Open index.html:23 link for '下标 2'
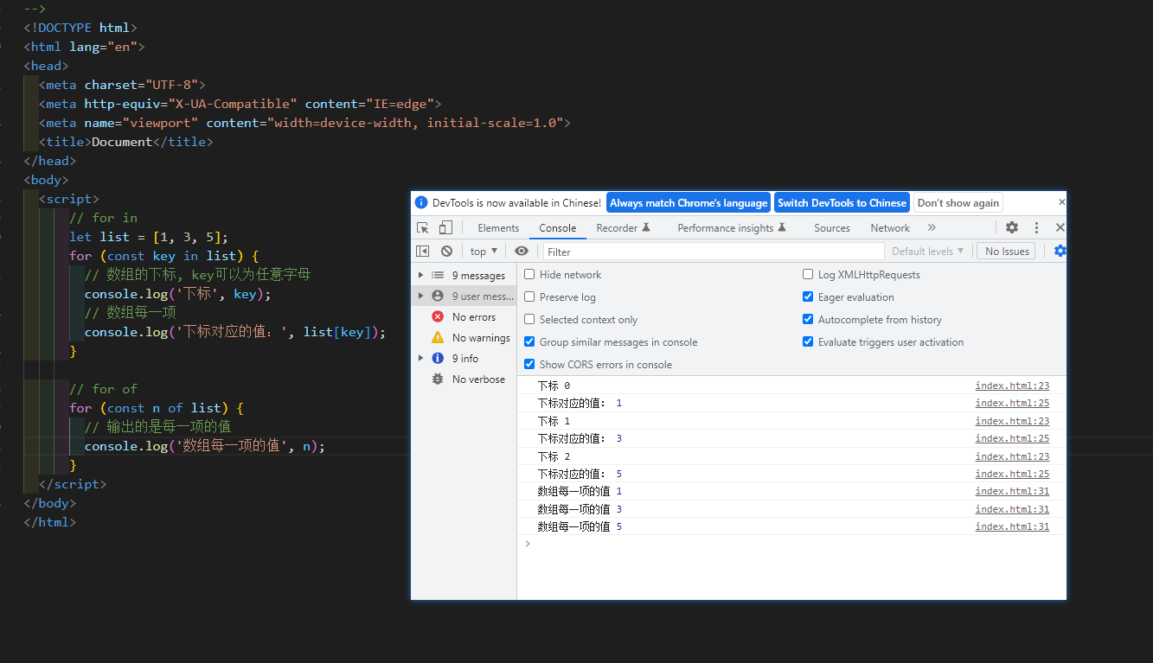Image resolution: width=1153 pixels, height=663 pixels. [x=1012, y=456]
